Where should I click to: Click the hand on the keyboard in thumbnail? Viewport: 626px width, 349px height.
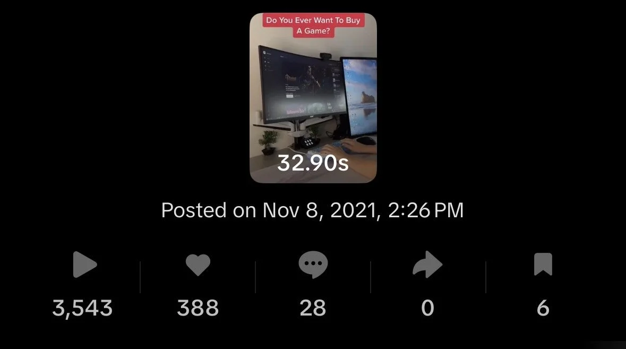(348, 149)
